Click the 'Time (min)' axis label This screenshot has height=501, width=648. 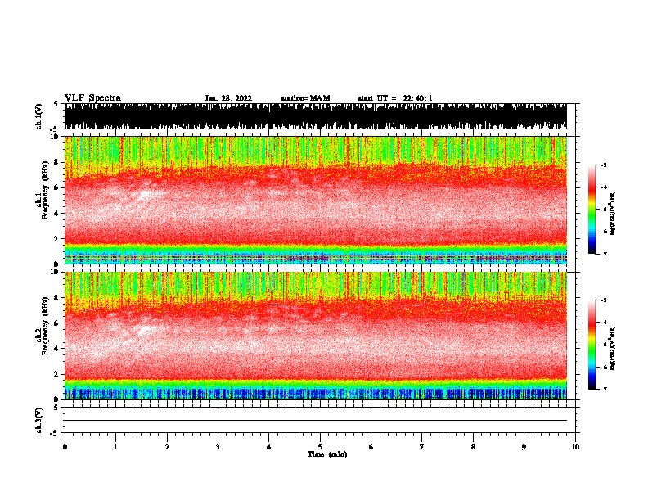point(327,454)
